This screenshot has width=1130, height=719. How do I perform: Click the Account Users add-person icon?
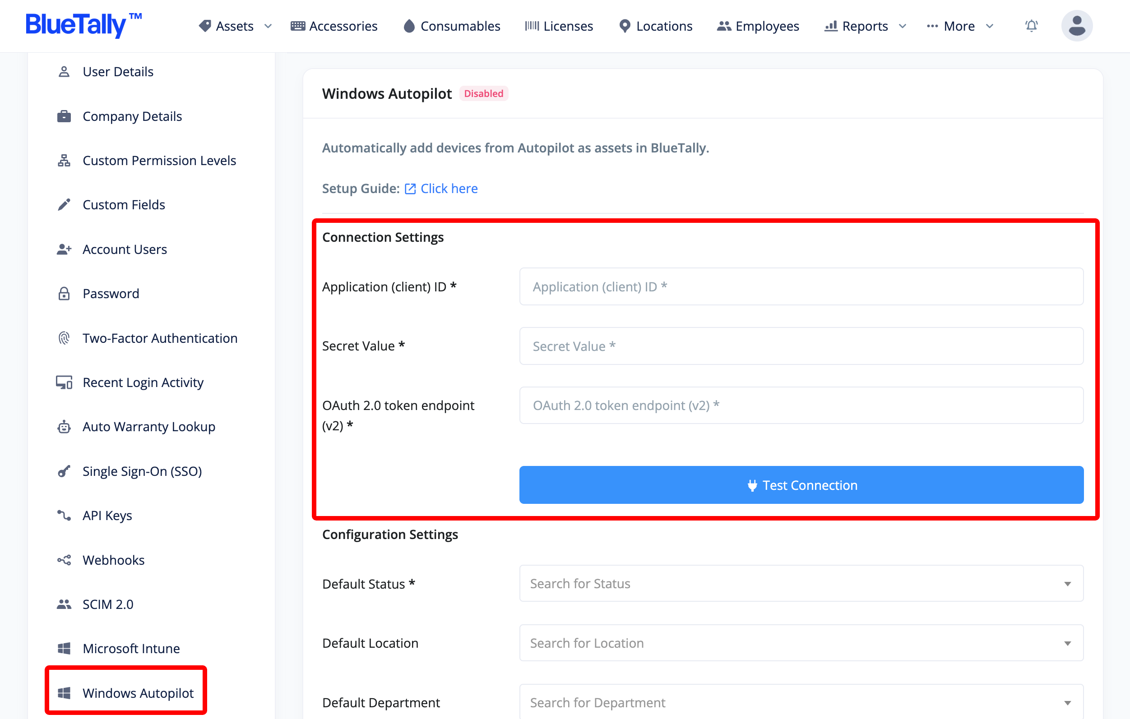click(x=64, y=249)
